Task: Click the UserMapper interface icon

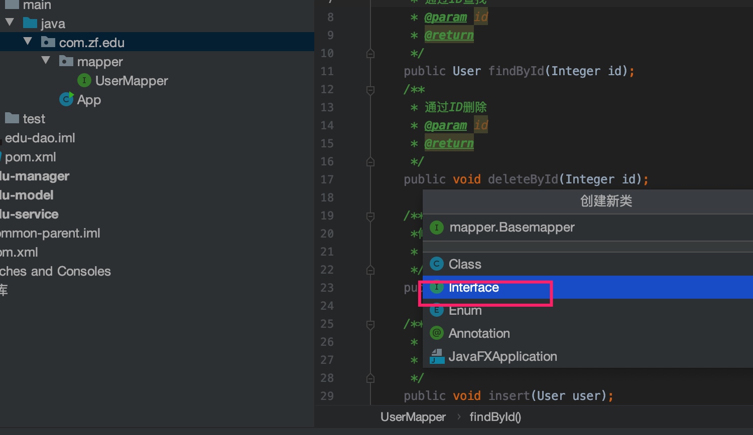Action: pyautogui.click(x=84, y=80)
